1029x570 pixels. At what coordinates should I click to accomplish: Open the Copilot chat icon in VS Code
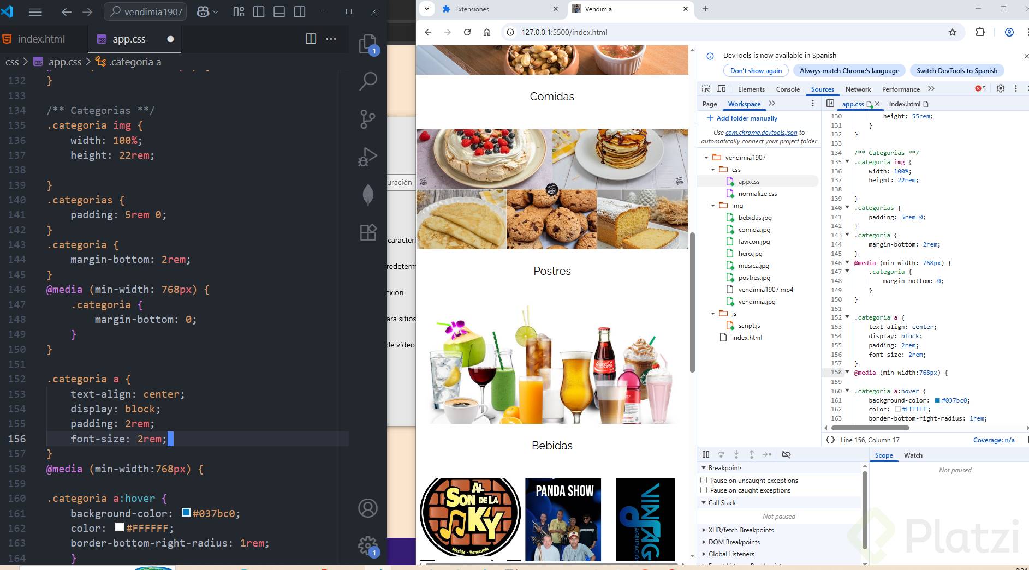(x=203, y=11)
